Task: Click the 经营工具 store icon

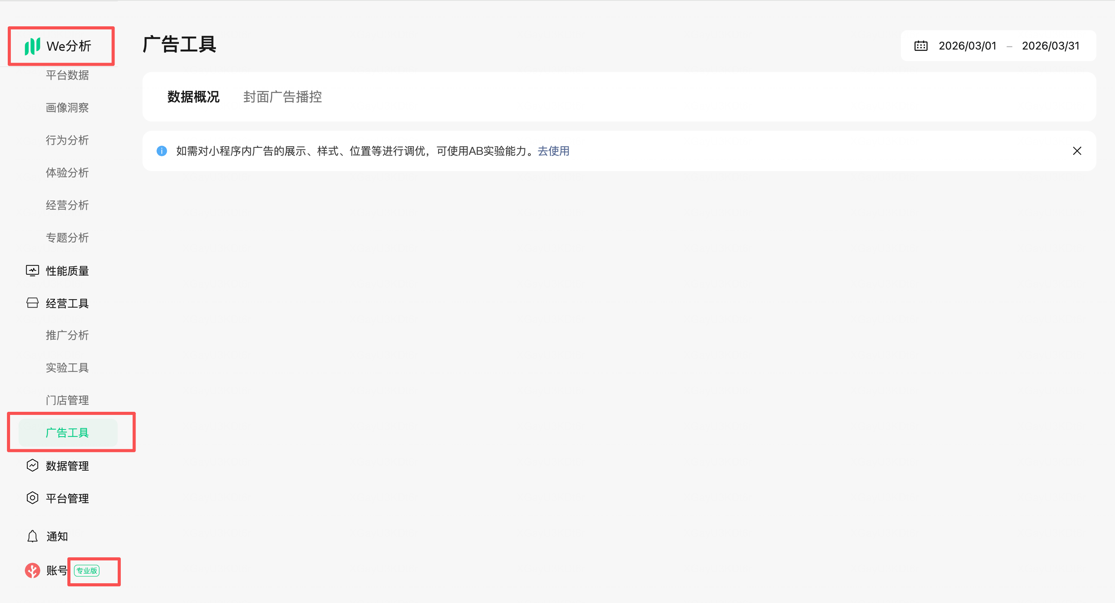Action: pos(33,303)
